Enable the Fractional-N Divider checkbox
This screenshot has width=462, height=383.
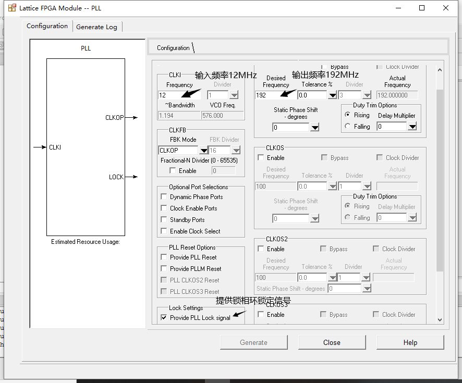pos(173,170)
